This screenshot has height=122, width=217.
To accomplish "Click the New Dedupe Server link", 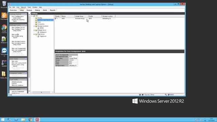I will coord(18,27).
